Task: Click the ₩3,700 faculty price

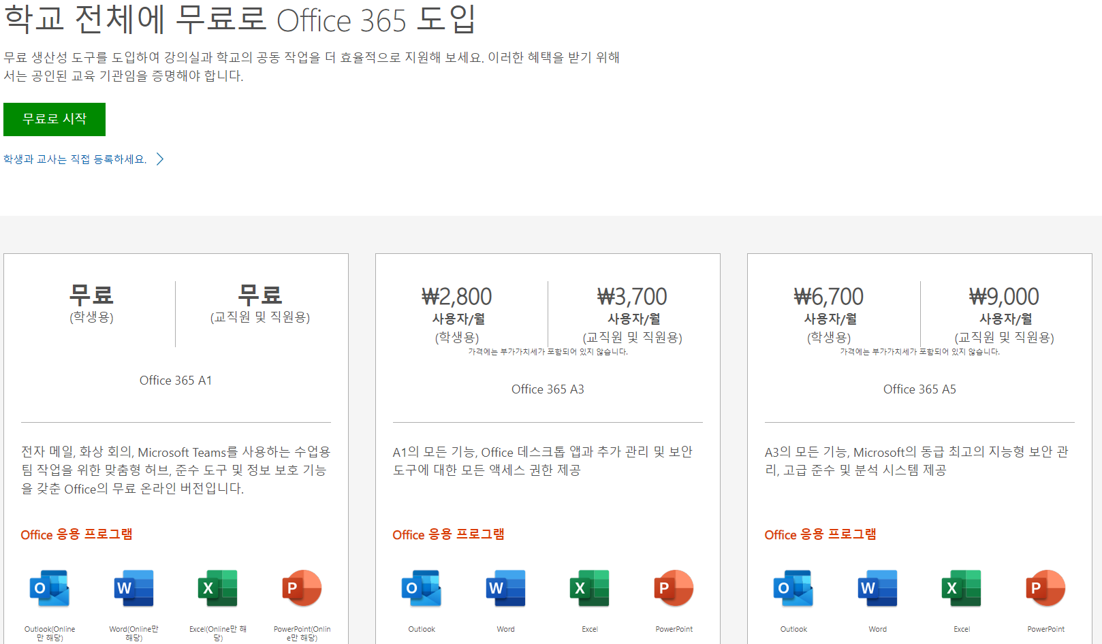Action: [633, 297]
